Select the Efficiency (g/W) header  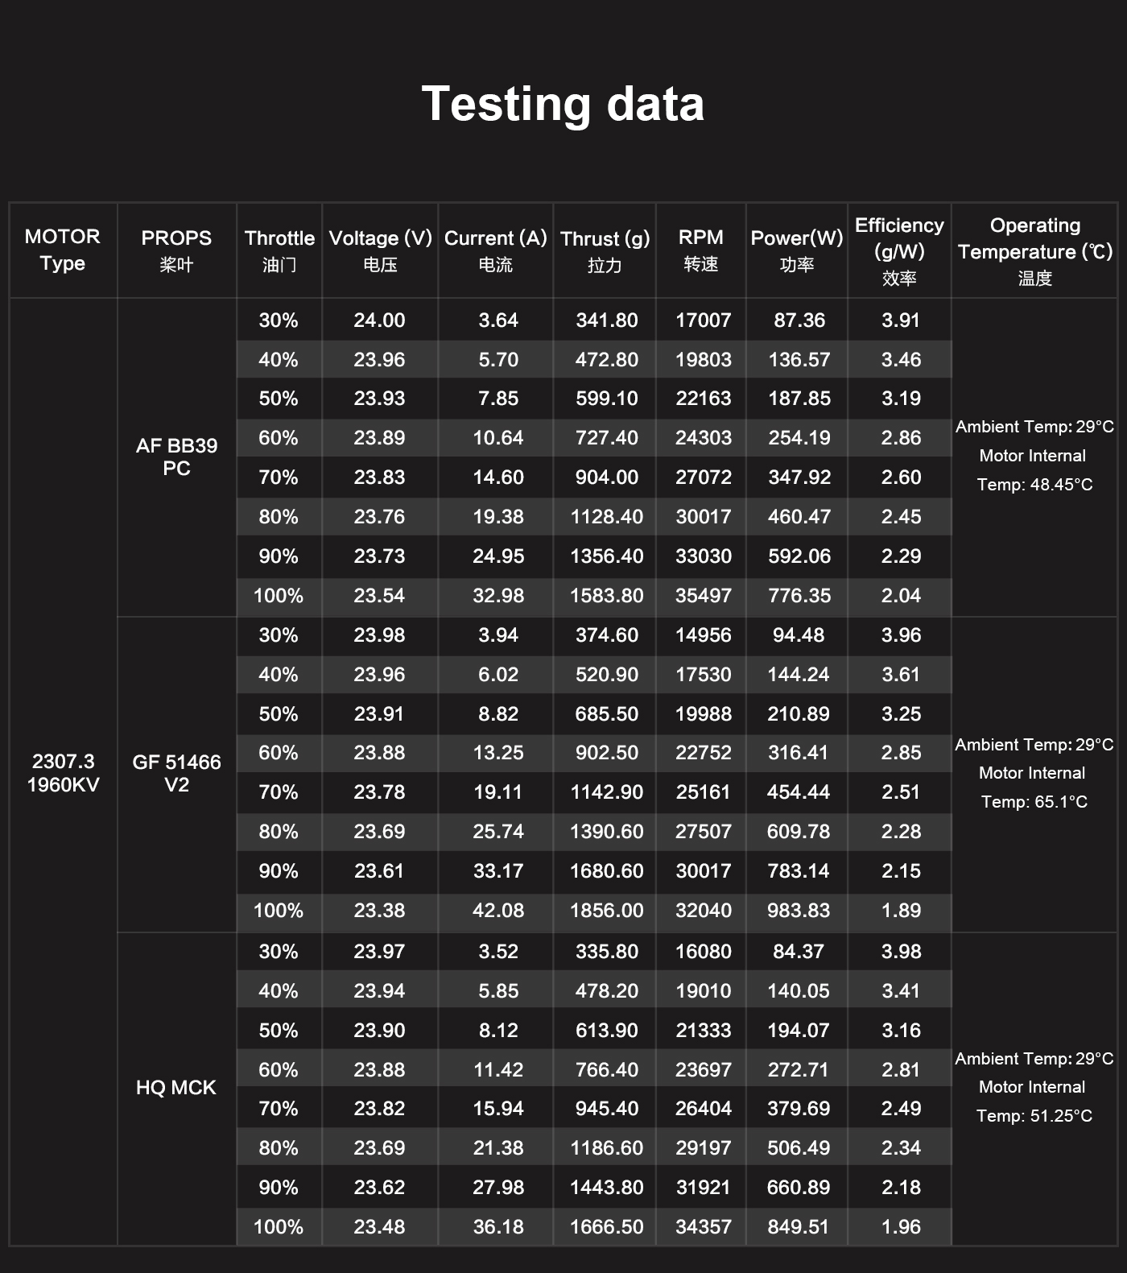(x=899, y=250)
